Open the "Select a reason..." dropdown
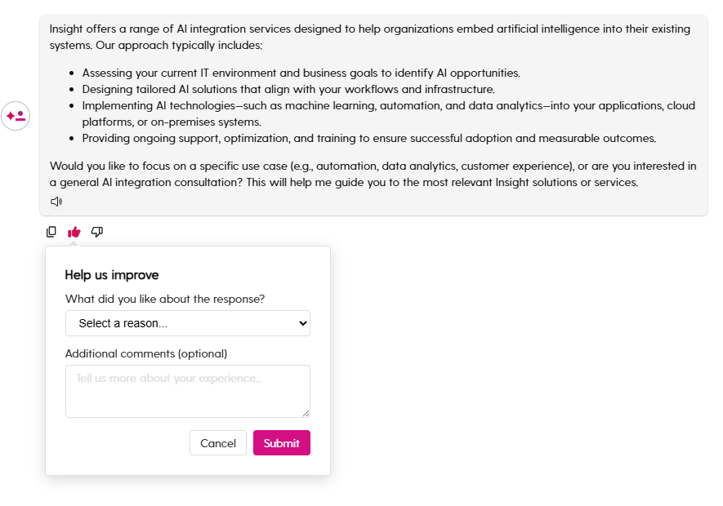723x506 pixels. pyautogui.click(x=188, y=323)
